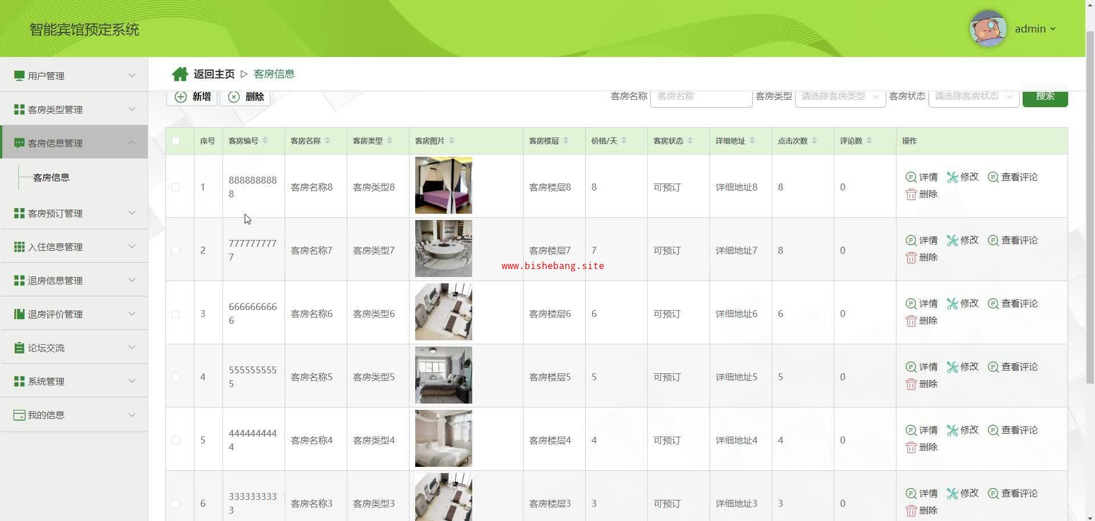Screen dimensions: 1095x521
Task: Click the 删除 trash icon for 客房名称5
Action: point(911,384)
